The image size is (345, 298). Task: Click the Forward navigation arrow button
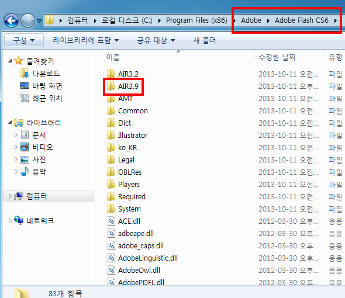click(27, 20)
